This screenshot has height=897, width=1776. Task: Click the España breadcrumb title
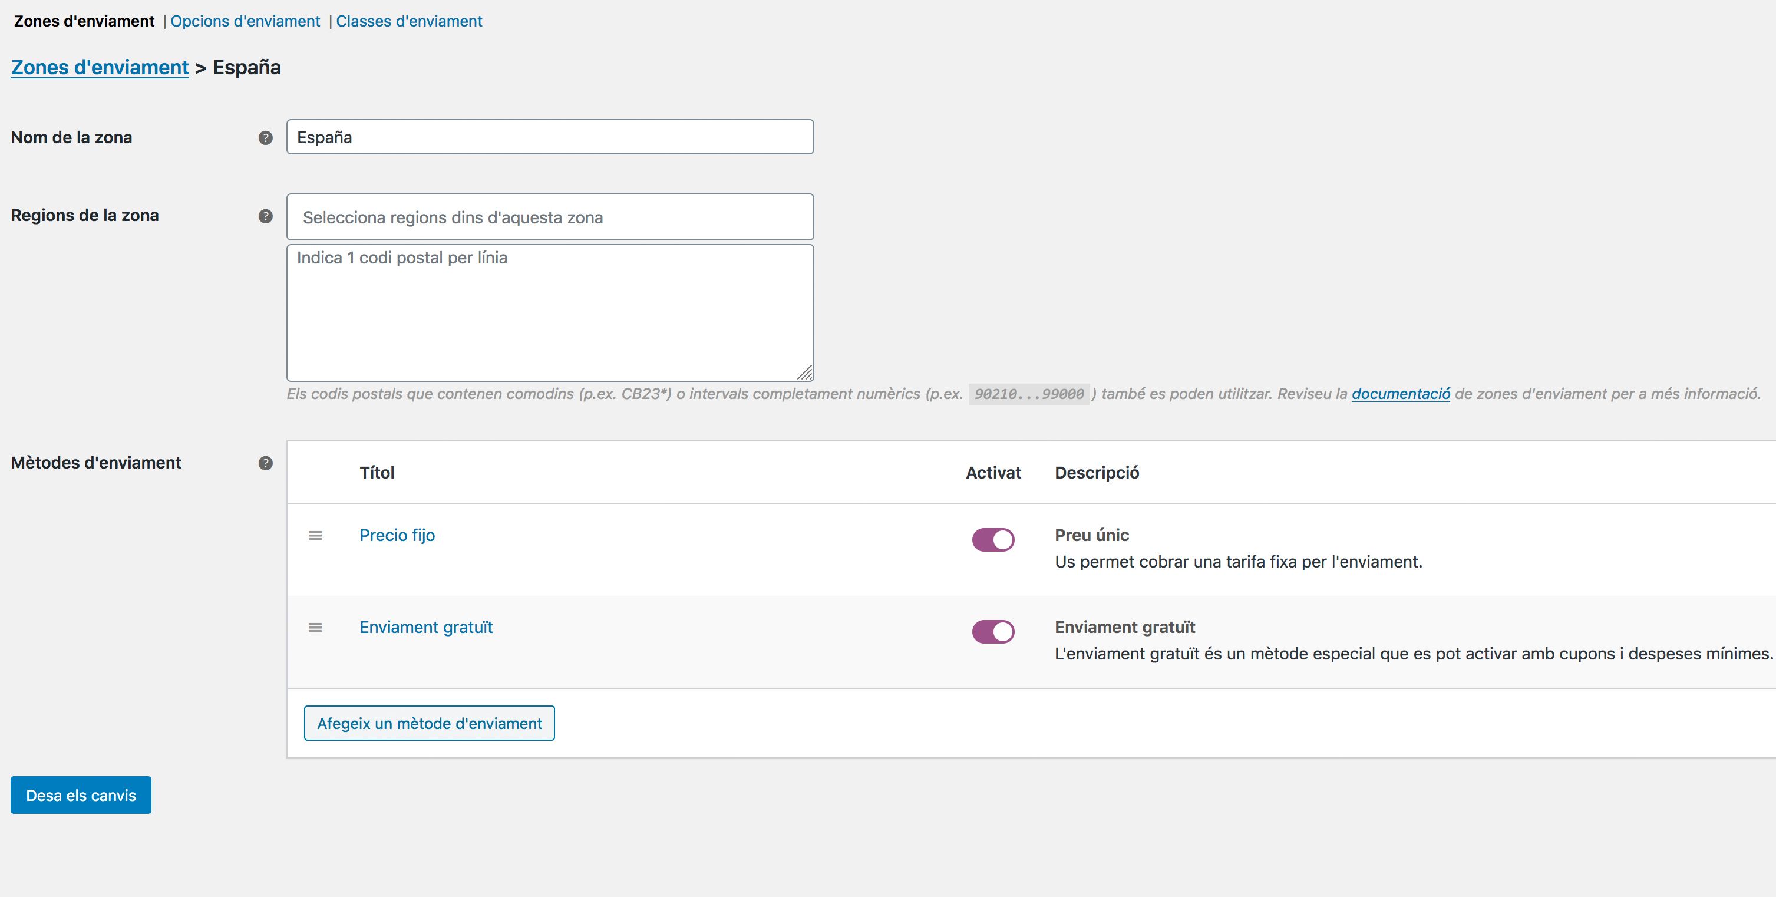tap(247, 68)
